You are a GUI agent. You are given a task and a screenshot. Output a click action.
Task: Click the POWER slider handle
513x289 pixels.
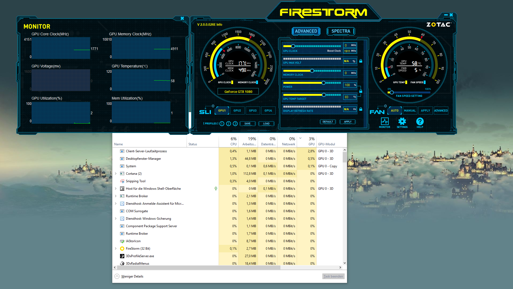pos(323,83)
